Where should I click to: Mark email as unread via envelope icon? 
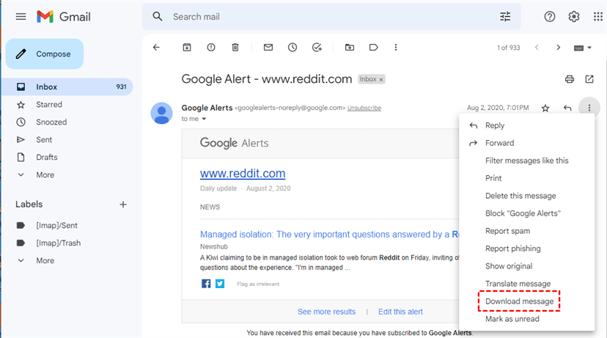coord(268,48)
